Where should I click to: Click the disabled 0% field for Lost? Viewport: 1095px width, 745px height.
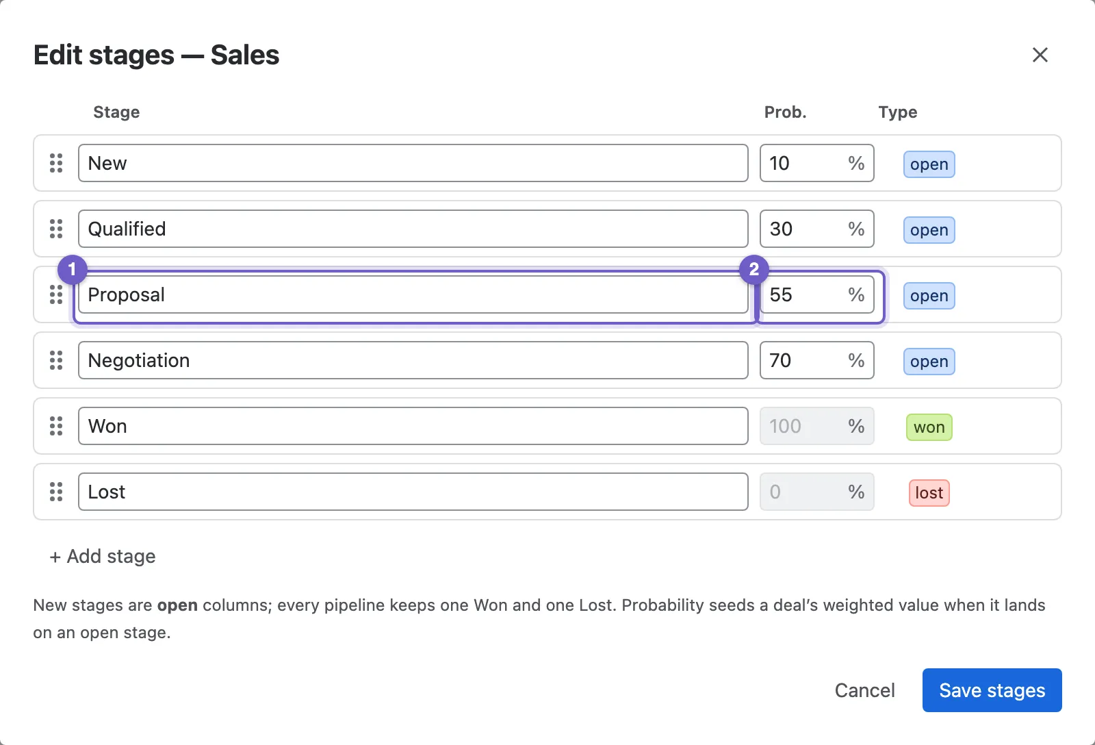click(816, 492)
